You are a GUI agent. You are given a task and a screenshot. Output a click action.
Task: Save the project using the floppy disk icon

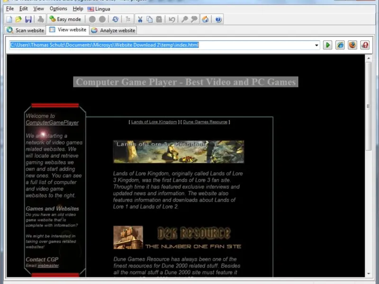(x=28, y=19)
